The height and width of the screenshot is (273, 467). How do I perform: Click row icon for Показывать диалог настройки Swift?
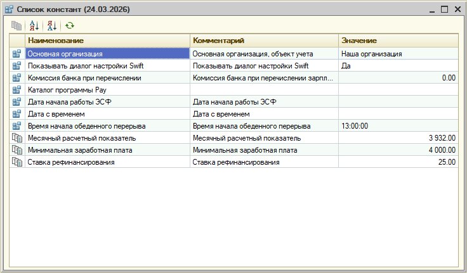pos(16,66)
